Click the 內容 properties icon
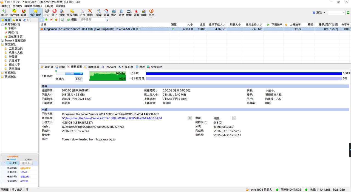 click(x=82, y=13)
